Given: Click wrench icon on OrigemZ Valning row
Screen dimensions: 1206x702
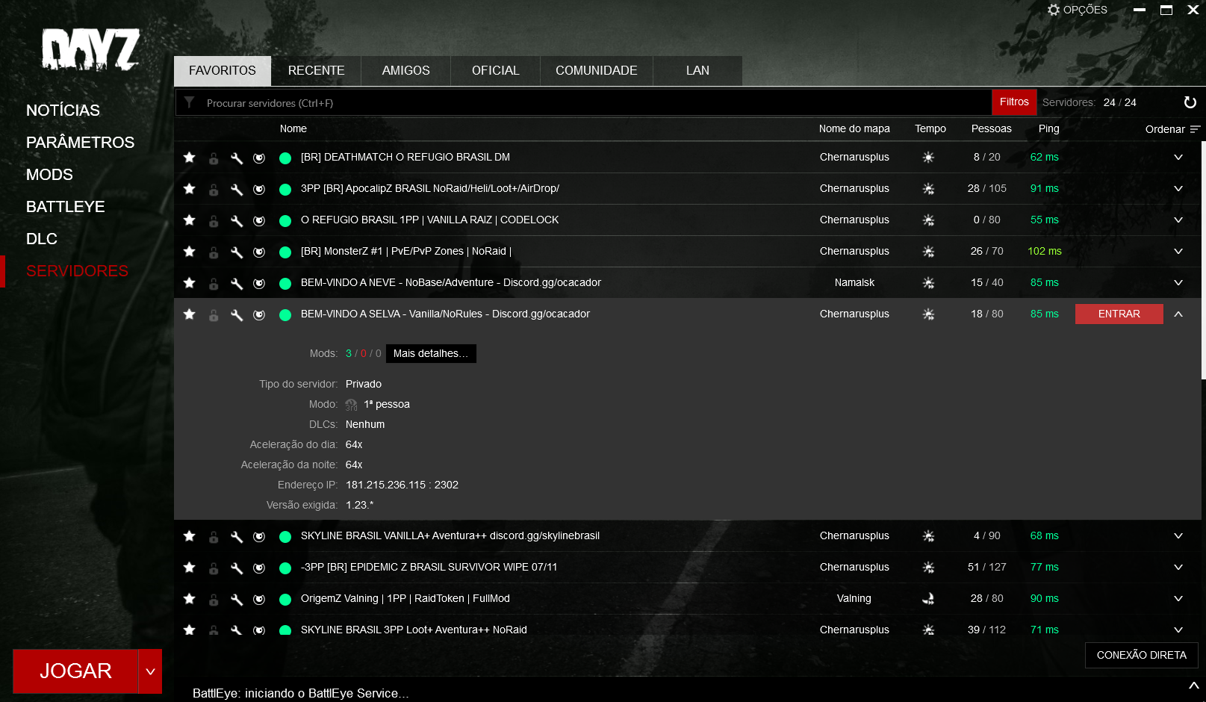Looking at the screenshot, I should [237, 600].
